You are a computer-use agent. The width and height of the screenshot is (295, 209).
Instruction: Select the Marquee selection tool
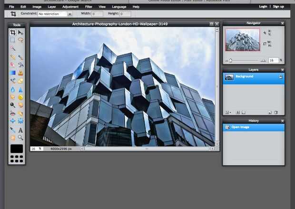click(12, 40)
